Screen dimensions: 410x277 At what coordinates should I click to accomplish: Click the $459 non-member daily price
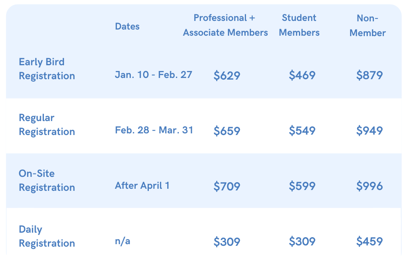[369, 241]
